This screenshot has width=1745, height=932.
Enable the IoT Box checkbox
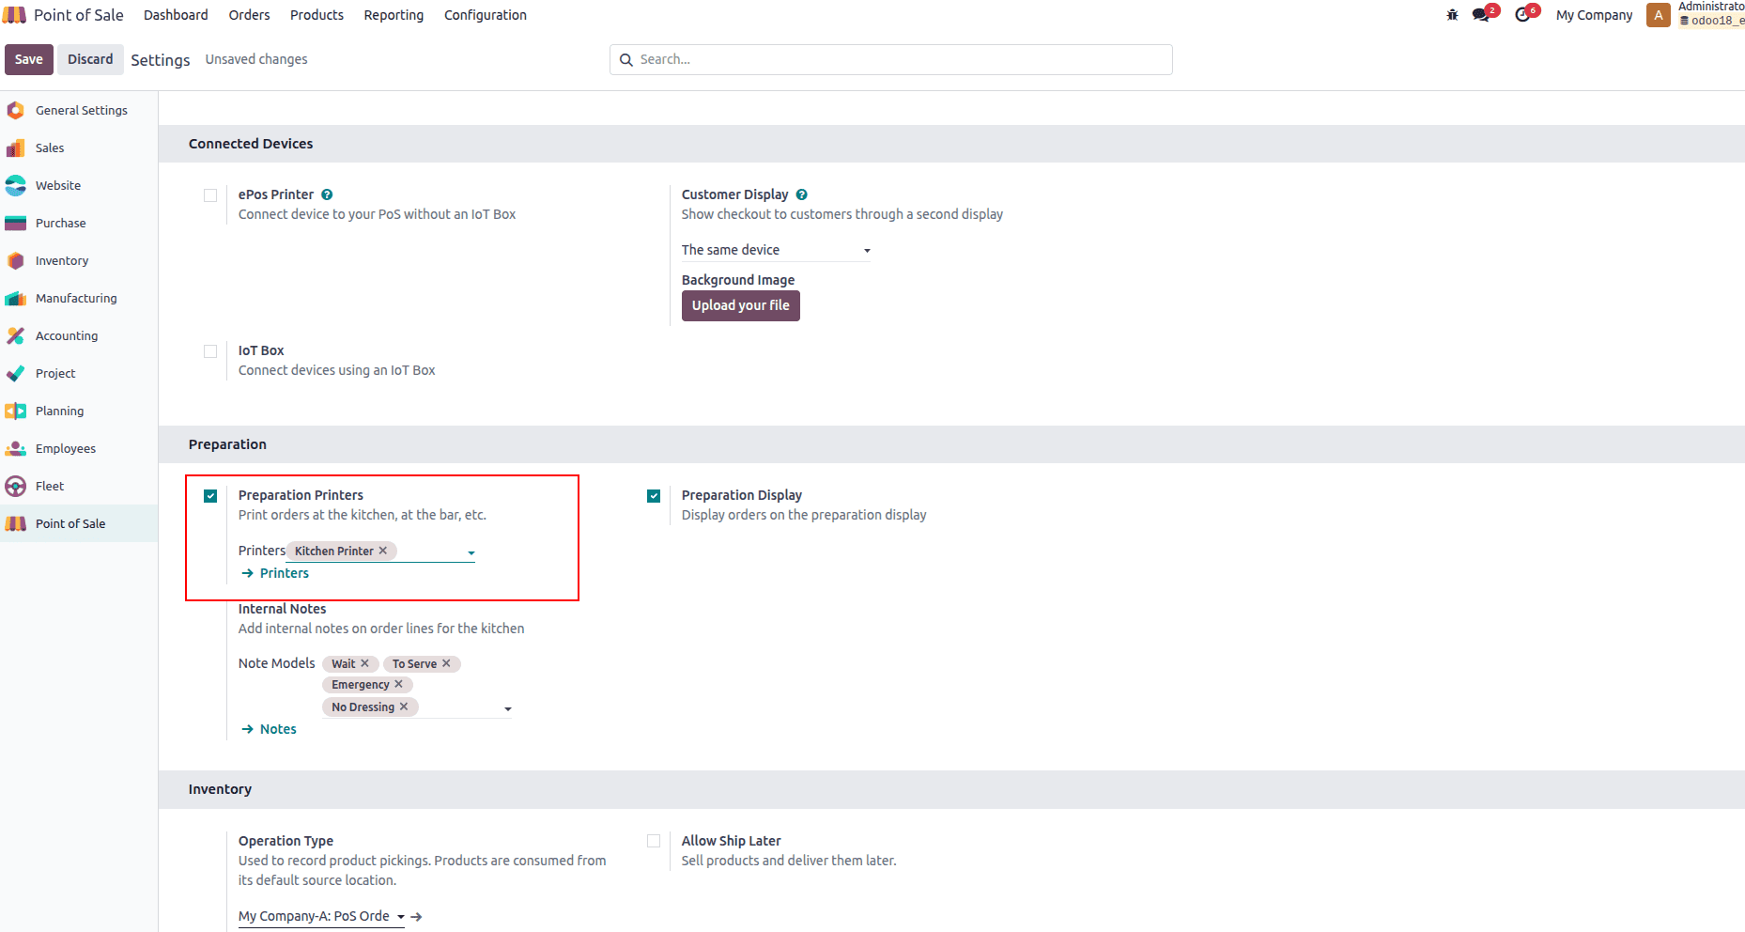pos(210,351)
